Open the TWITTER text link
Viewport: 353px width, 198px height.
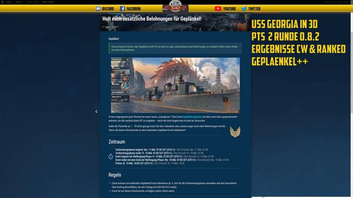254,9
